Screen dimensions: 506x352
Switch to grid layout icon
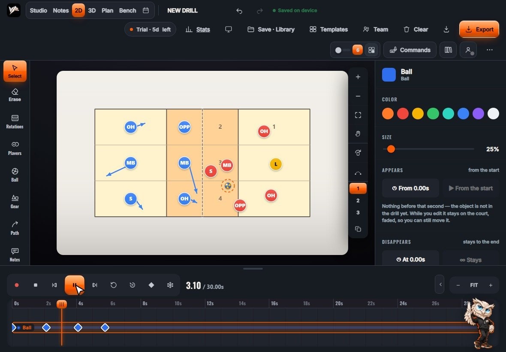372,50
